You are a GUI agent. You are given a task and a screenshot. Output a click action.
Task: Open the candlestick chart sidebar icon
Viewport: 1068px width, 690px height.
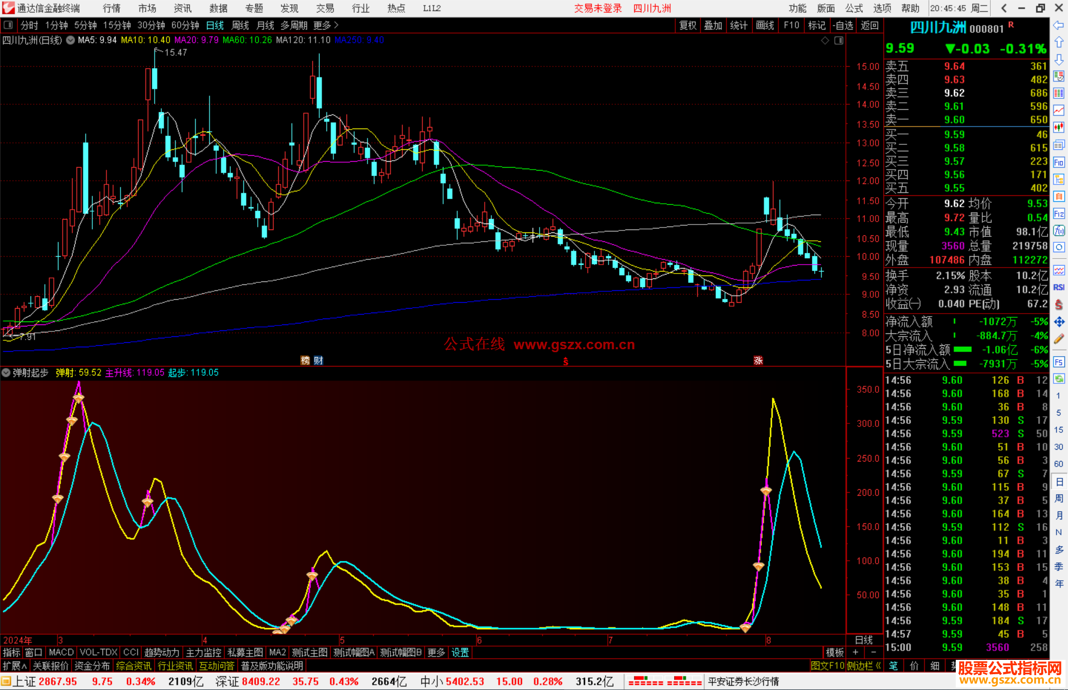1059,128
